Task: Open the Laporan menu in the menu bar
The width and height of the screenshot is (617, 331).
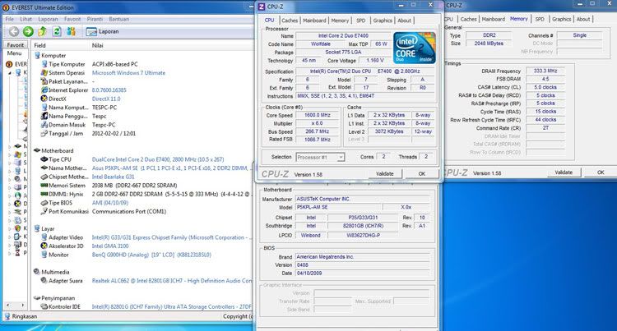Action: (48, 19)
